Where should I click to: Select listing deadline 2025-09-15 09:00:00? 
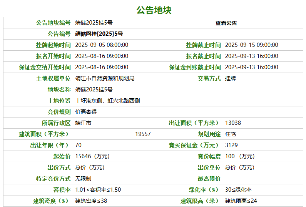click(x=252, y=45)
